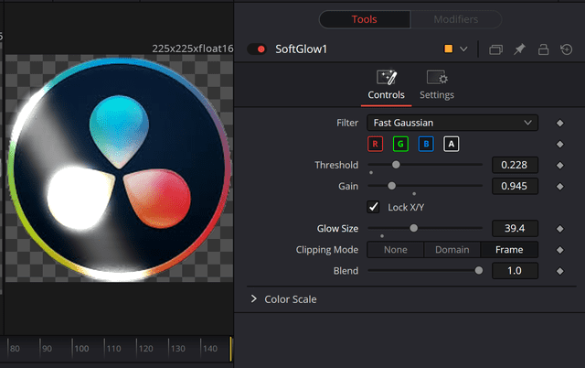Screen dimensions: 585x368
Task: Click the Glow Size default value dot
Action: point(382,236)
